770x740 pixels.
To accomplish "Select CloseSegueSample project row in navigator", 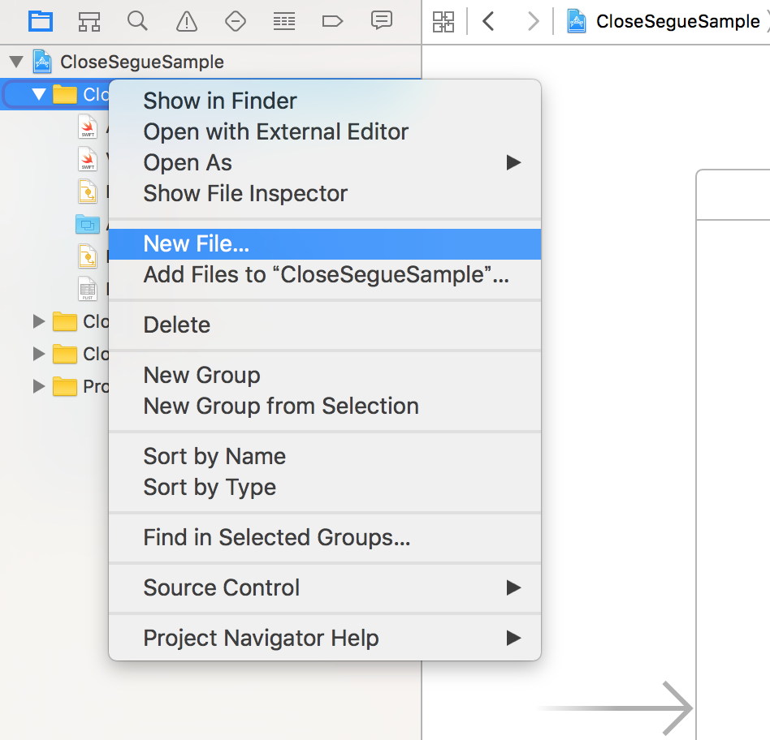I will coord(210,62).
